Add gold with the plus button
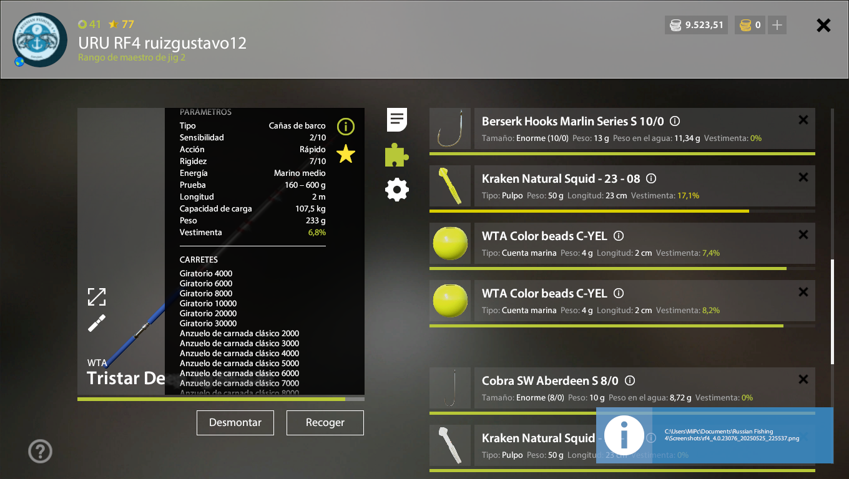Viewport: 849px width, 479px height. 777,25
